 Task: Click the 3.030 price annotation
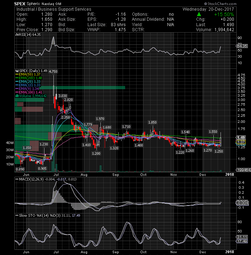[x=63, y=96]
